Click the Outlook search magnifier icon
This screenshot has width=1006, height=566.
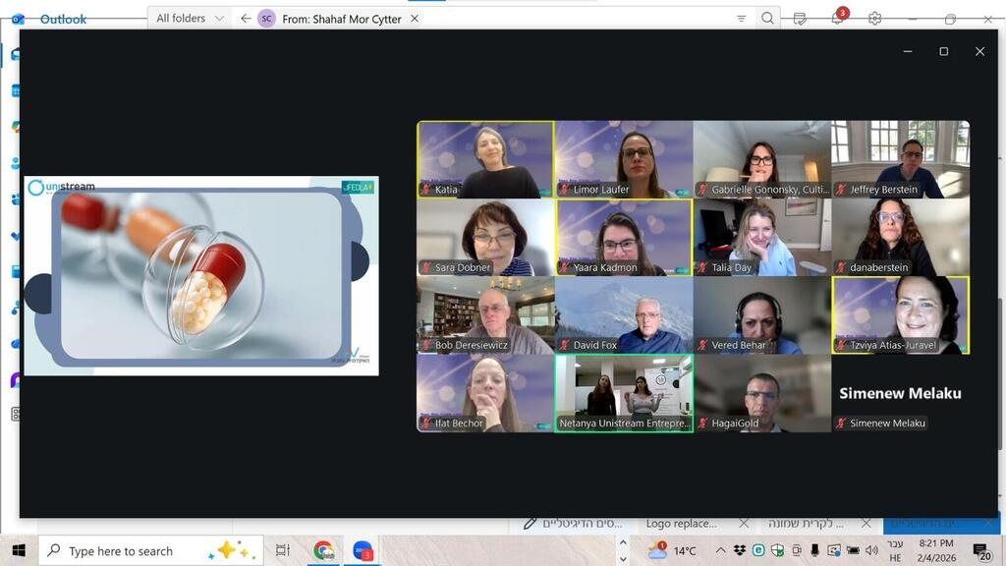767,19
